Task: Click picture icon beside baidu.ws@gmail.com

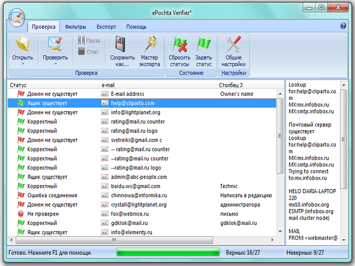Action: [105, 186]
